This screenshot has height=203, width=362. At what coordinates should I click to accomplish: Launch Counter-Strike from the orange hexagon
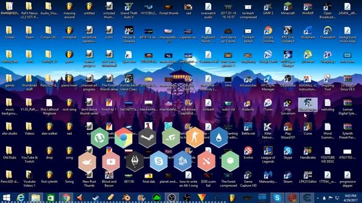tap(195, 138)
